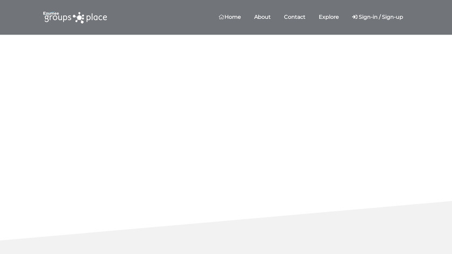Go to the Home page link
Screen dimensions: 452x254
230,17
